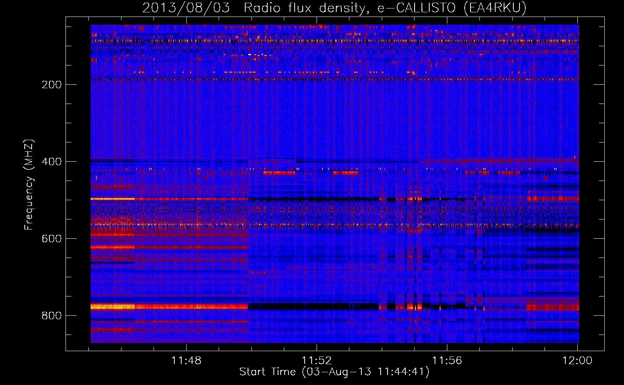The height and width of the screenshot is (385, 624).
Task: Select the 600 frequency tick label
Action: click(52, 239)
